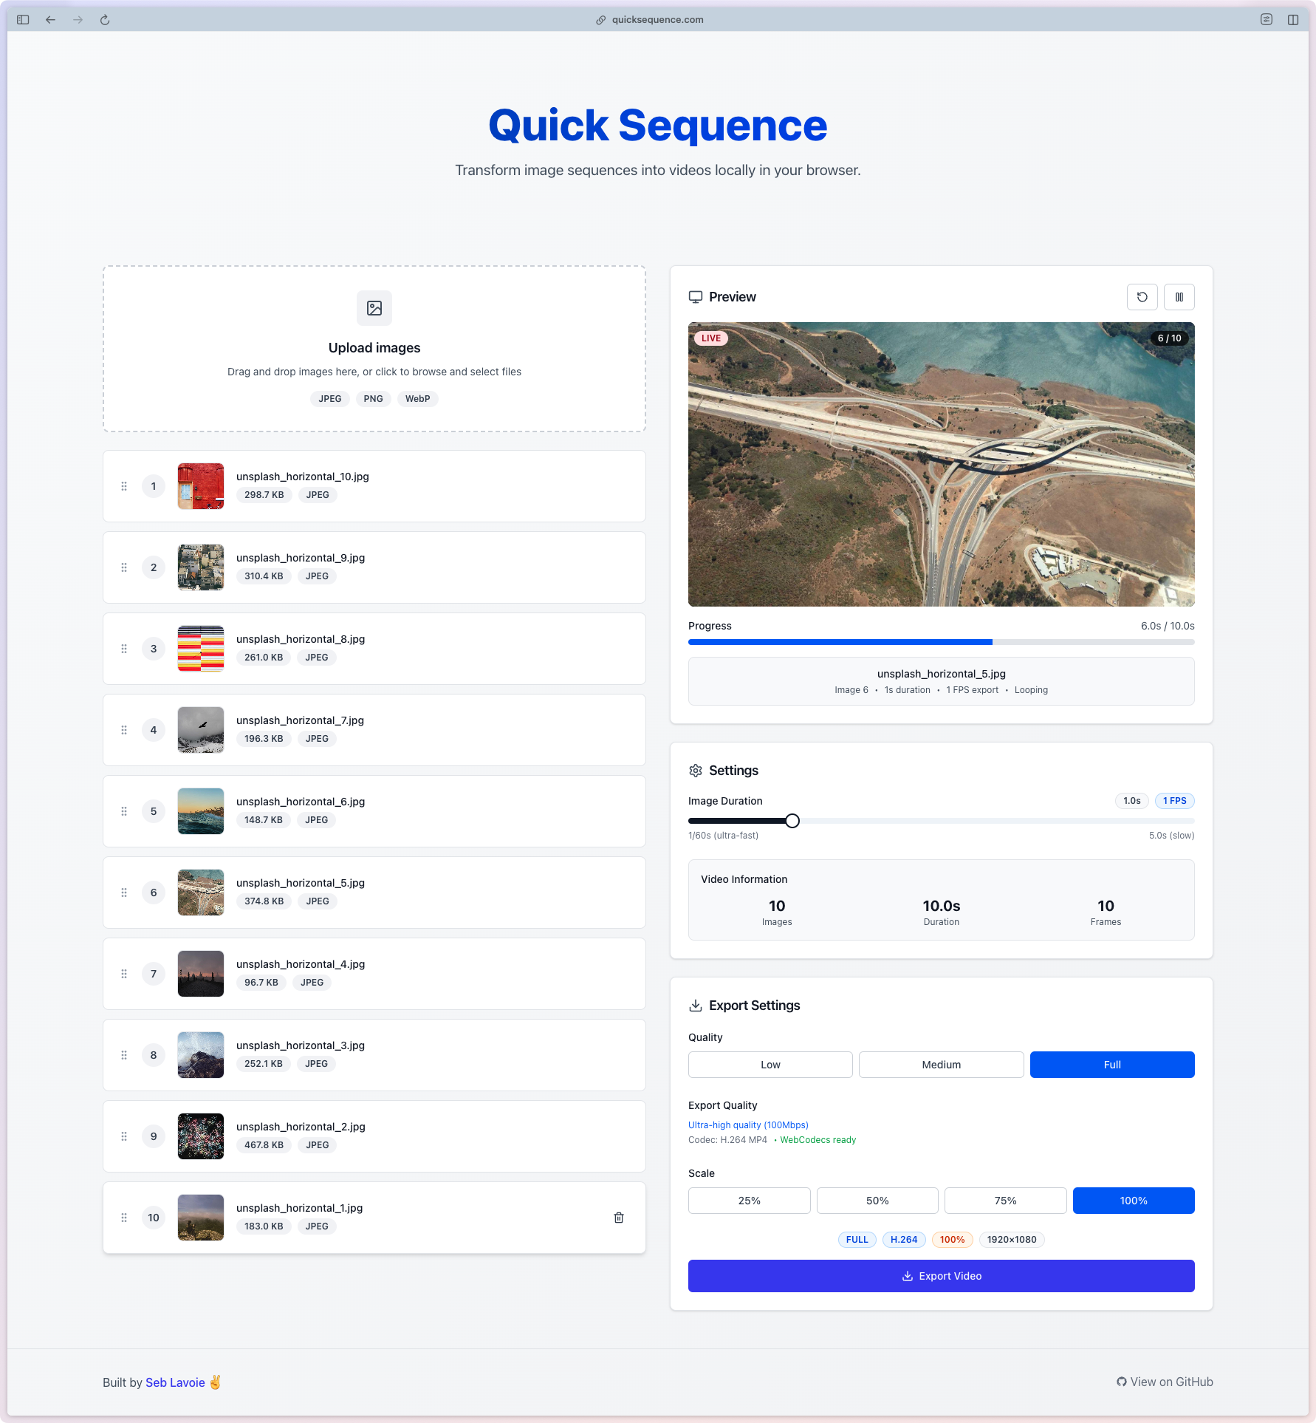Grab drag handle for unsplash_horizontal_2.jpg
1316x1423 pixels.
pyautogui.click(x=124, y=1136)
